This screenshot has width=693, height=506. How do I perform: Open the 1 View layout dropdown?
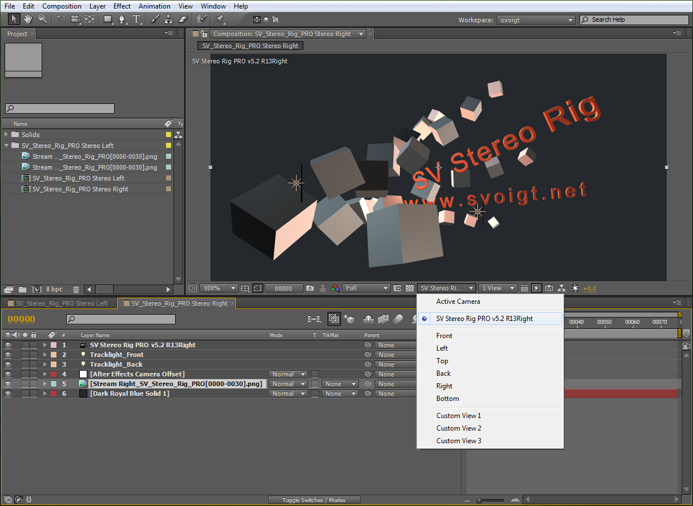coord(498,288)
